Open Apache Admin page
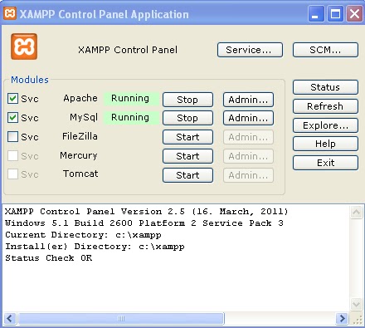This screenshot has width=365, height=328. (x=248, y=100)
